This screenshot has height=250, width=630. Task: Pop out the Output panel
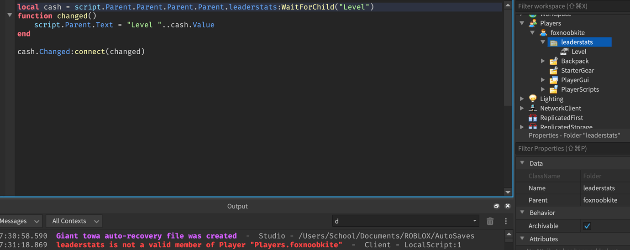[x=497, y=206]
